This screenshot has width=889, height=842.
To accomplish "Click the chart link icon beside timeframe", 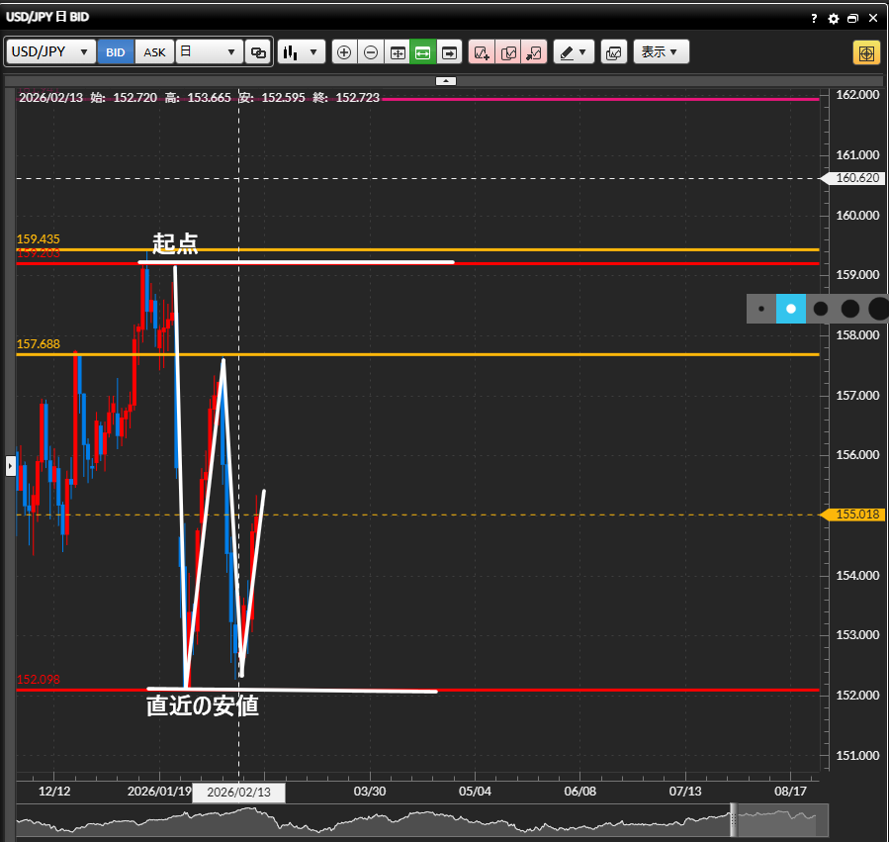I will (x=258, y=52).
